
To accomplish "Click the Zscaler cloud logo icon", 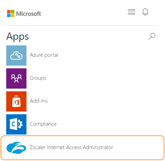I will (x=16, y=148).
